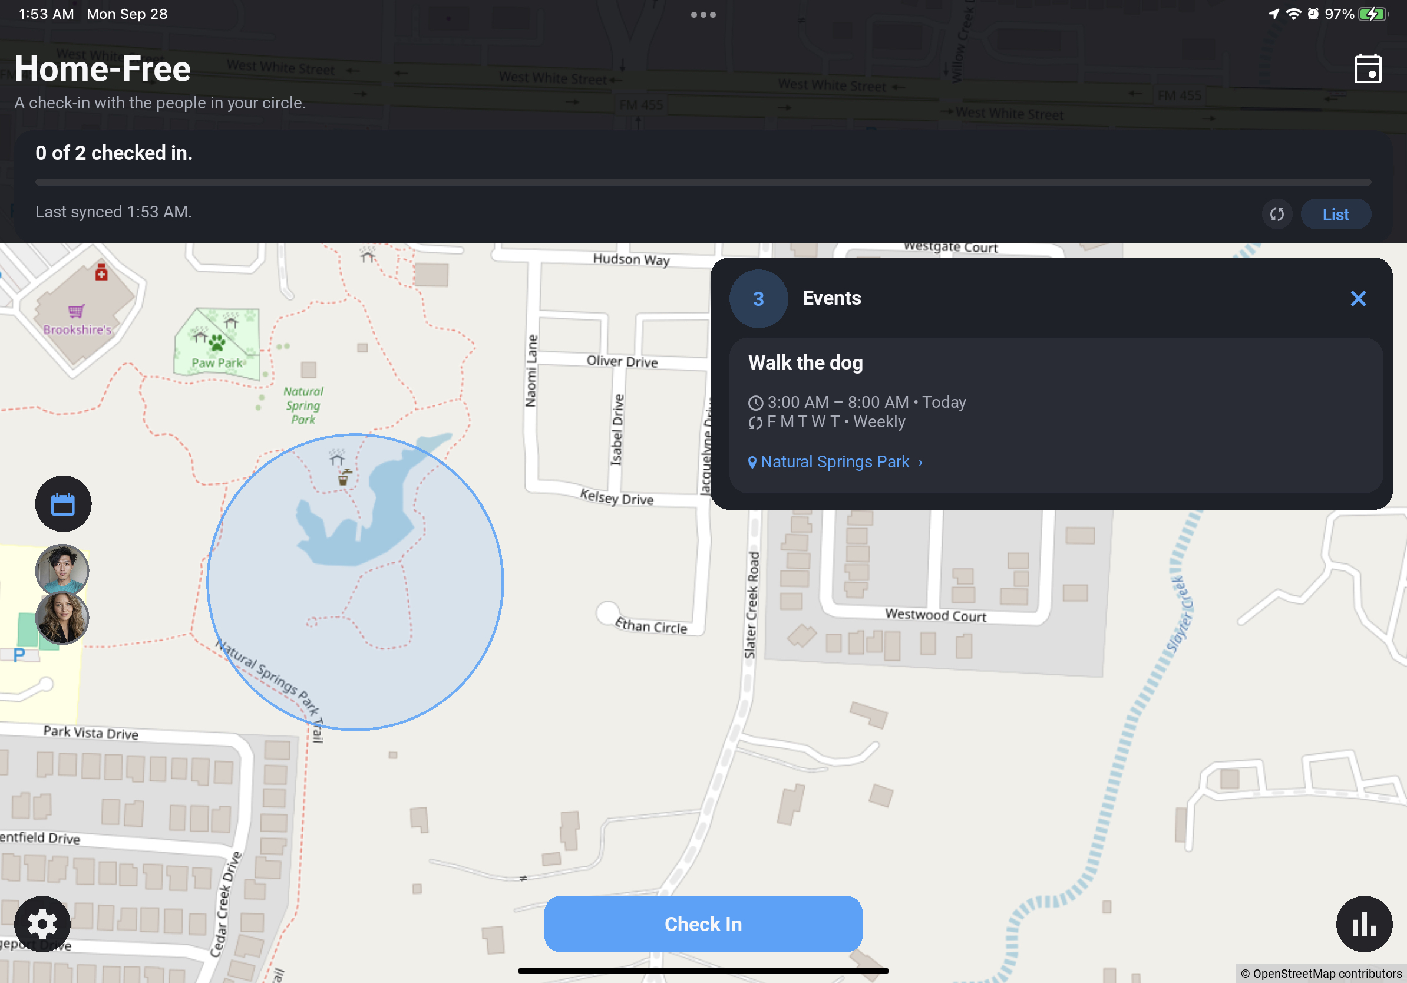Screen dimensions: 1407x983
Task: Open the Natural Springs Park location link
Action: pyautogui.click(x=835, y=461)
